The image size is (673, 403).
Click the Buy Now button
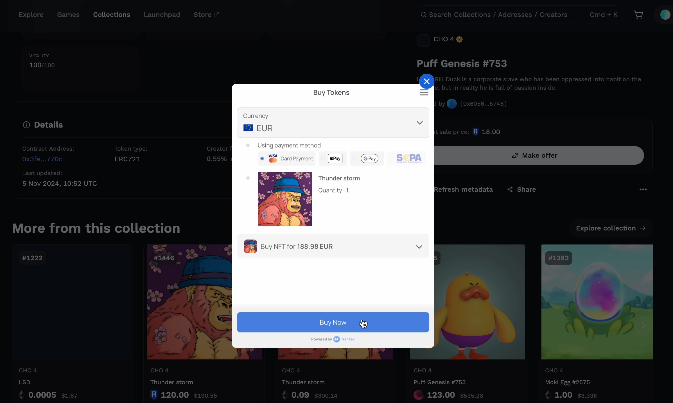tap(333, 322)
